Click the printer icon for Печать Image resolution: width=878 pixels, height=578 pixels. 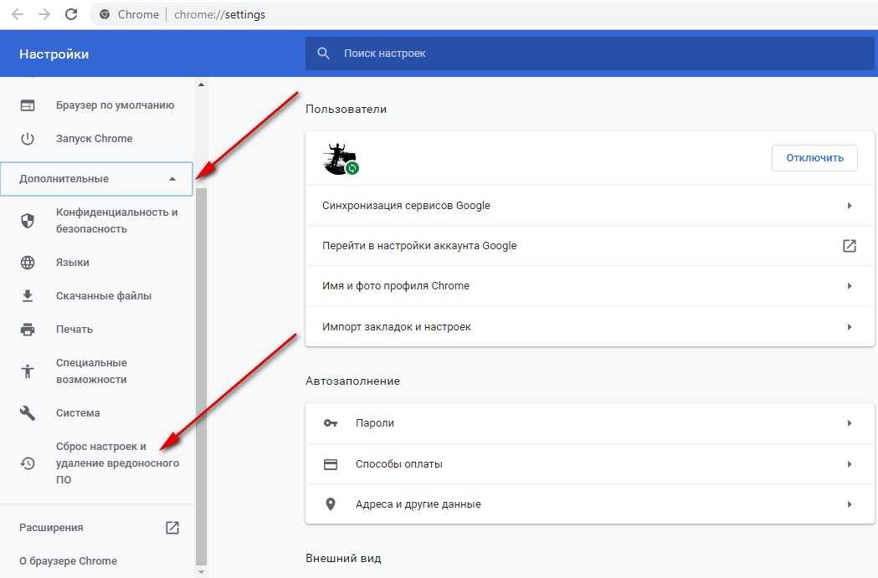28,329
